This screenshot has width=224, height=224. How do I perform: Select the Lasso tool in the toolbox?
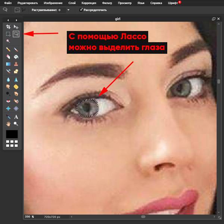pyautogui.click(x=16, y=34)
